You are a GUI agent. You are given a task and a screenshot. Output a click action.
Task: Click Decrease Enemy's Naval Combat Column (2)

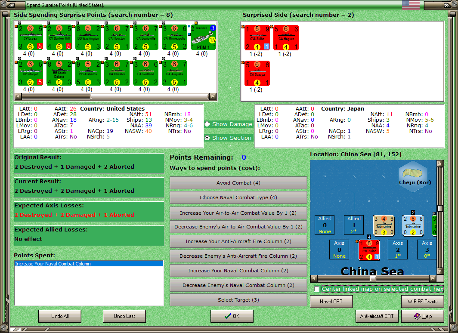click(x=238, y=285)
